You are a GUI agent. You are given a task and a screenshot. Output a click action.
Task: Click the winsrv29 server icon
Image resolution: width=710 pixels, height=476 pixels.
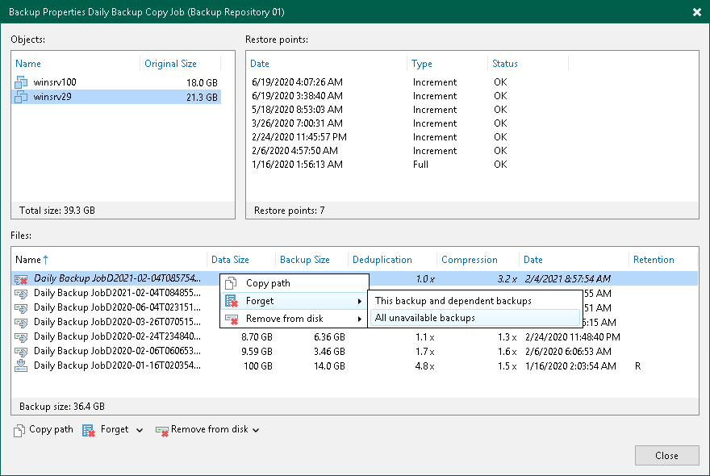20,97
